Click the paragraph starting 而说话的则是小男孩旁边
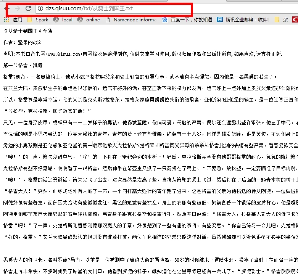 [150, 134]
